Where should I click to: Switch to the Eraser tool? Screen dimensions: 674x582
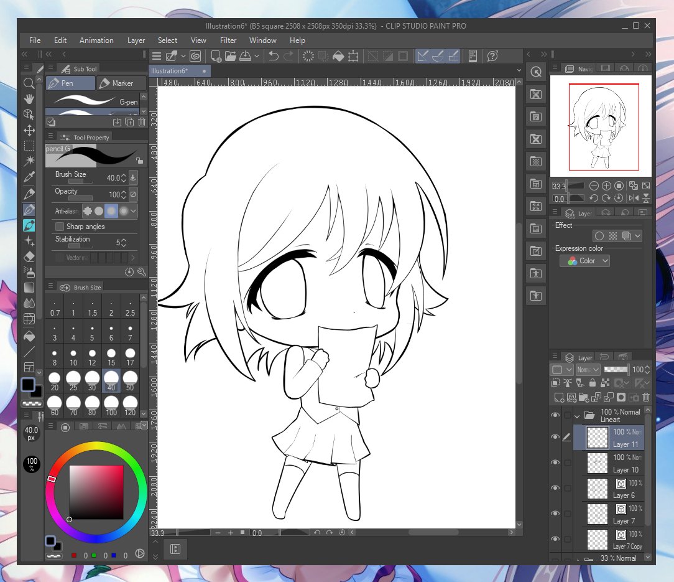point(29,256)
